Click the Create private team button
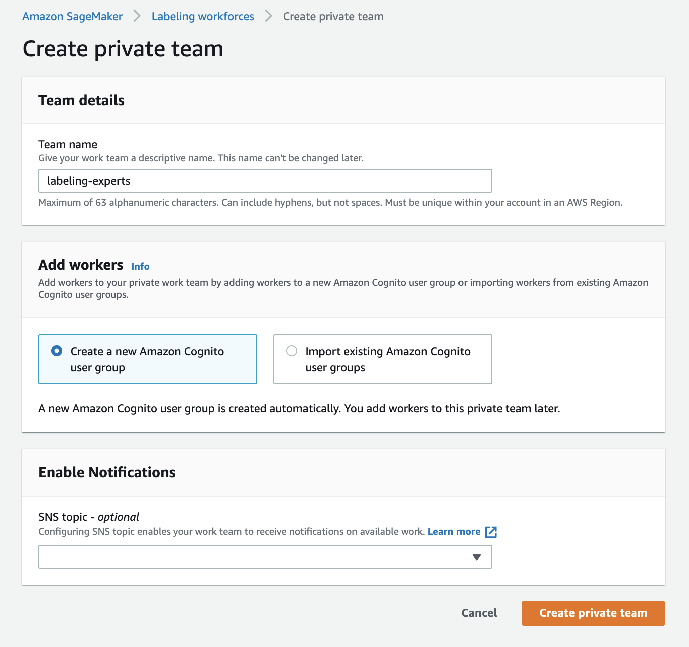The width and height of the screenshot is (689, 647). [593, 613]
